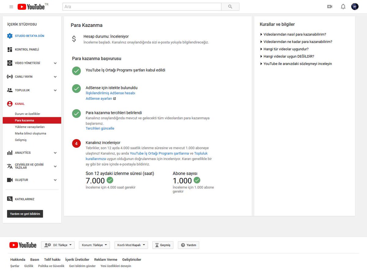Click the Analytics bar chart icon

tap(10, 153)
